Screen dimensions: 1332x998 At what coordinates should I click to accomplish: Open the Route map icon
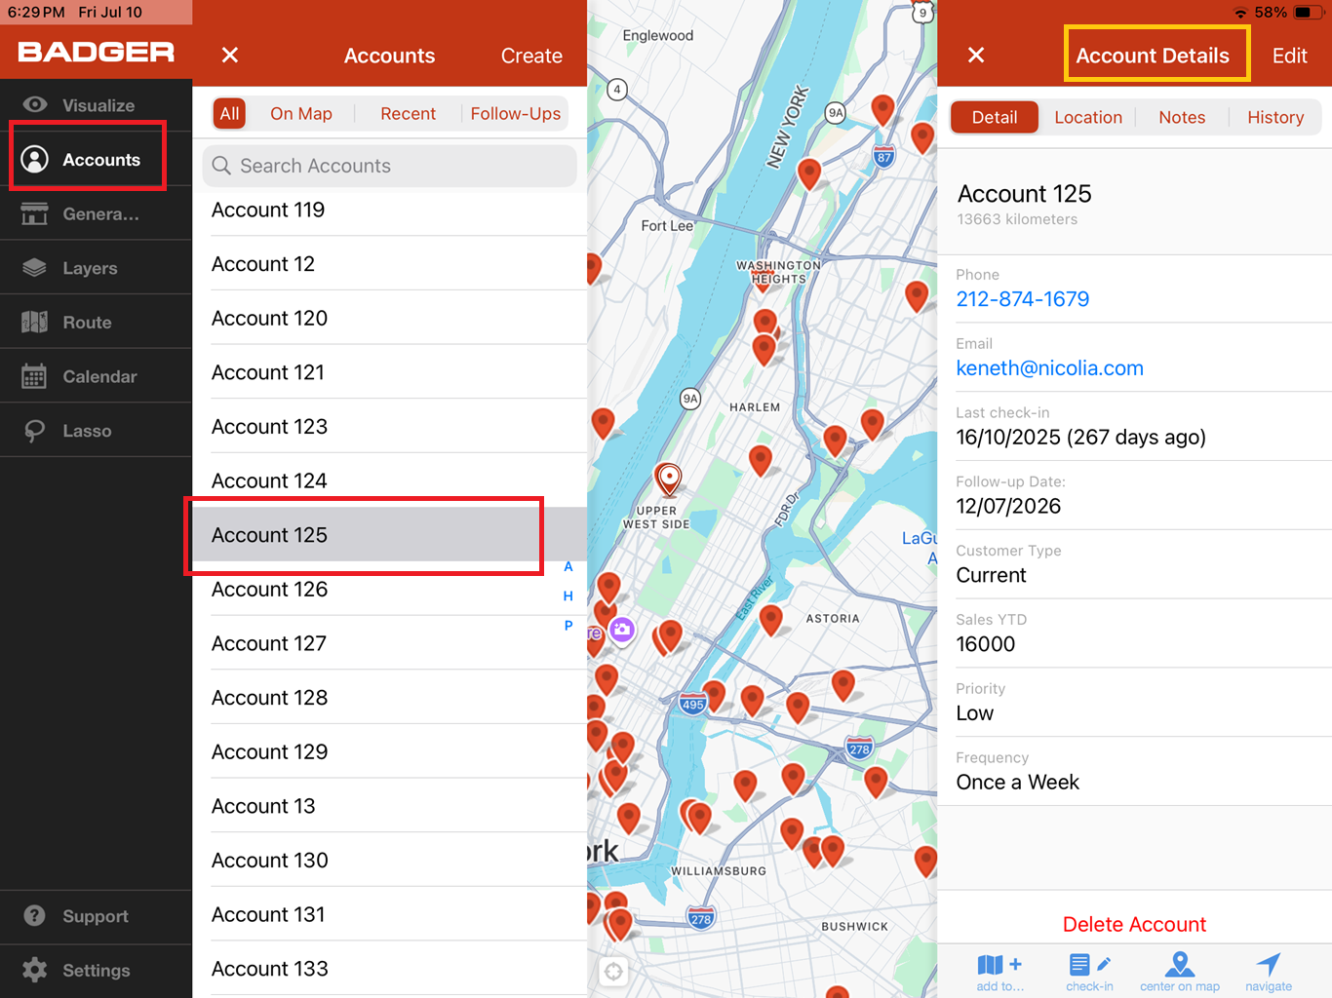35,322
